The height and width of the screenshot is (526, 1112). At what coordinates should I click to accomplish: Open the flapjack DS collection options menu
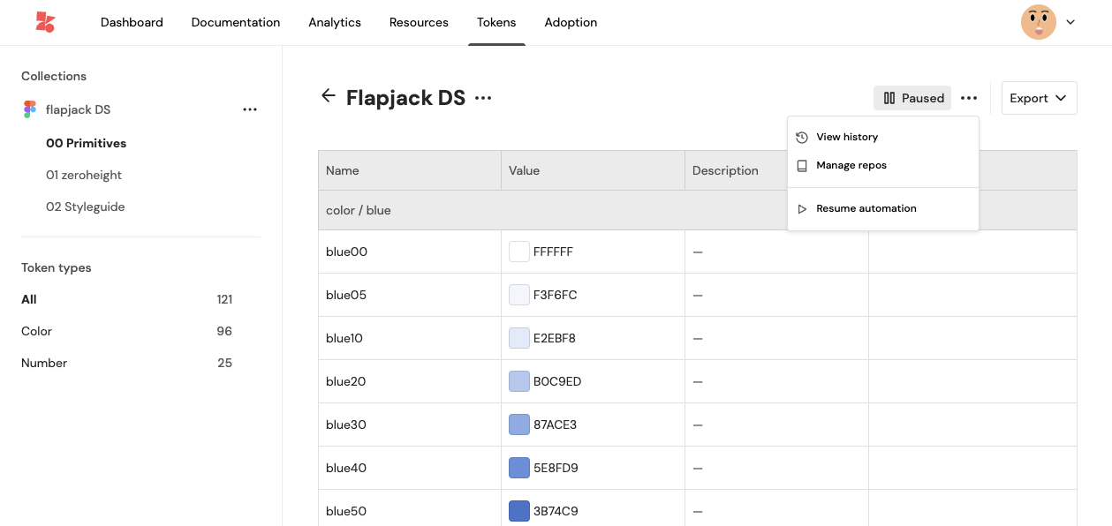tap(250, 109)
